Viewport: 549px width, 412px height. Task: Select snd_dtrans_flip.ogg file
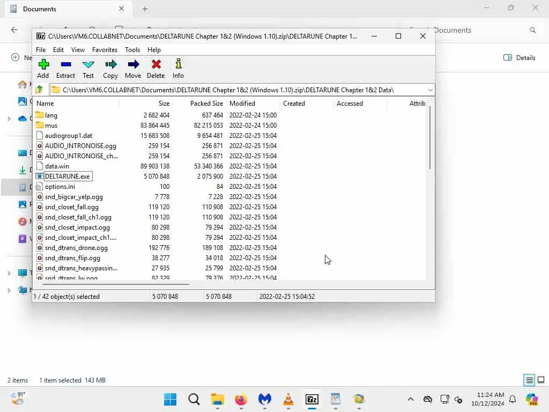[72, 258]
